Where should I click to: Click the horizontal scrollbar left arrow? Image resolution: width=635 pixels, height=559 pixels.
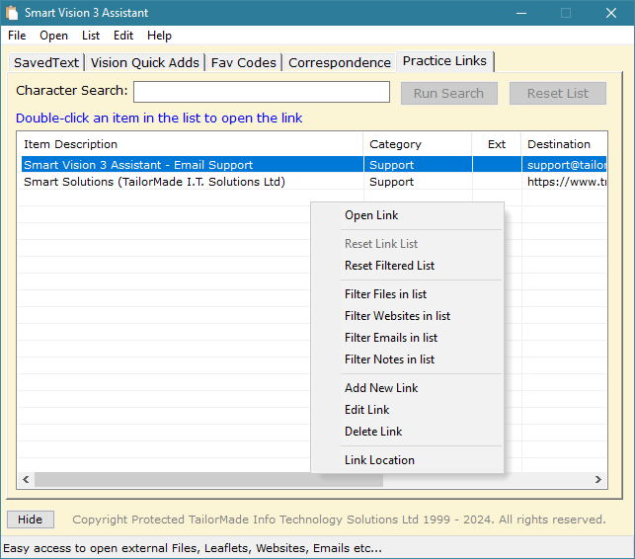coord(26,480)
